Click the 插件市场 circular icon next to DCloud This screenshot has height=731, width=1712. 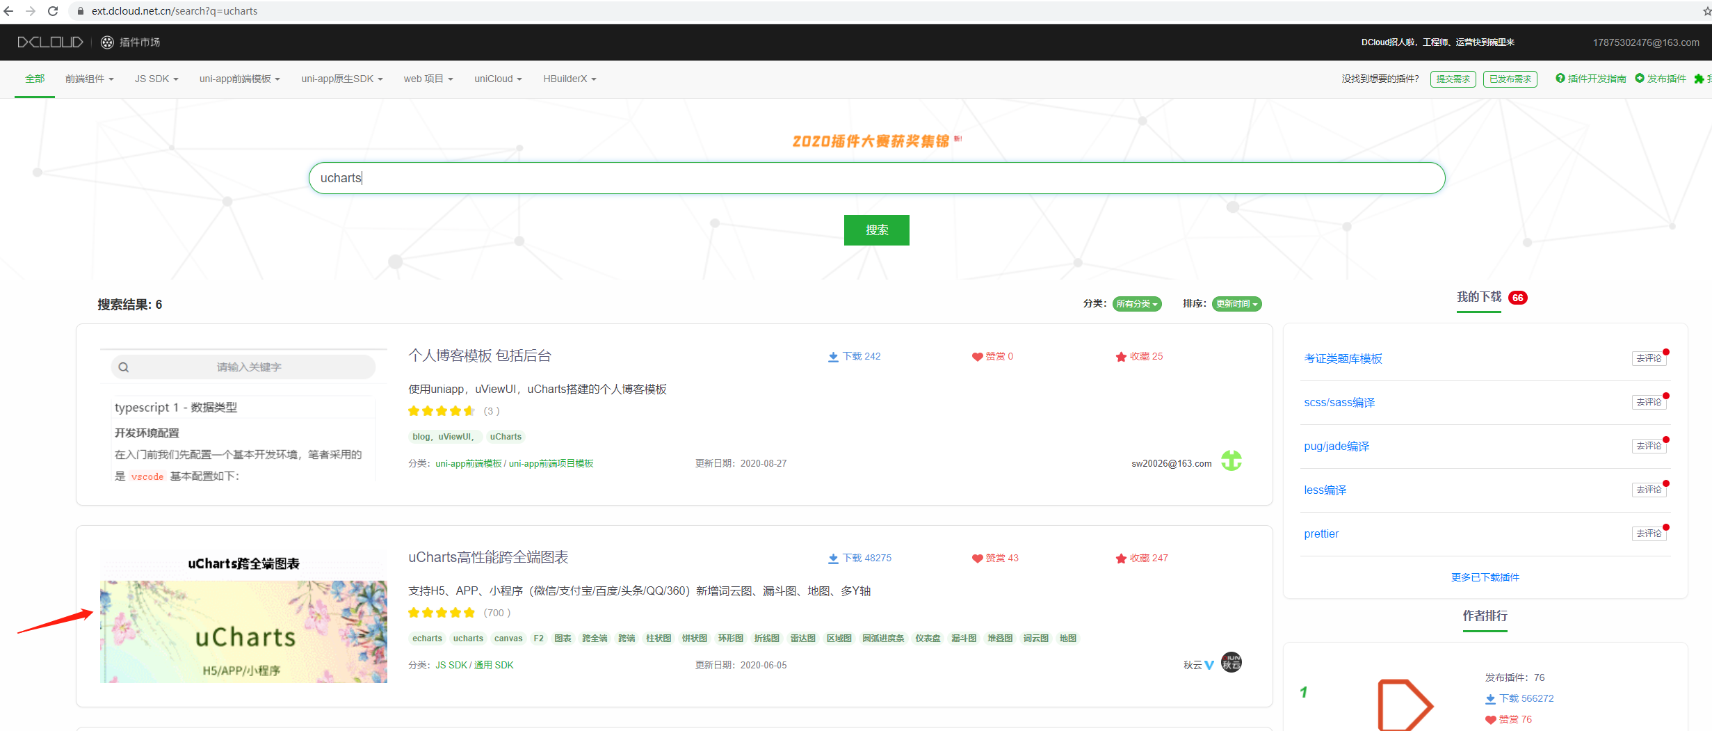click(x=107, y=42)
